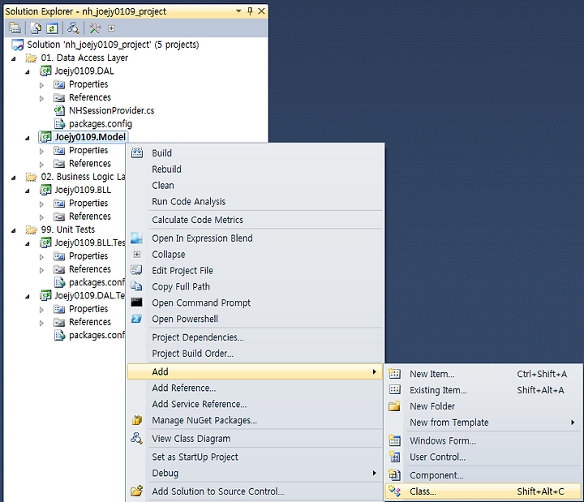Click the Add submenu entry
Image resolution: width=584 pixels, height=502 pixels.
pyautogui.click(x=255, y=371)
